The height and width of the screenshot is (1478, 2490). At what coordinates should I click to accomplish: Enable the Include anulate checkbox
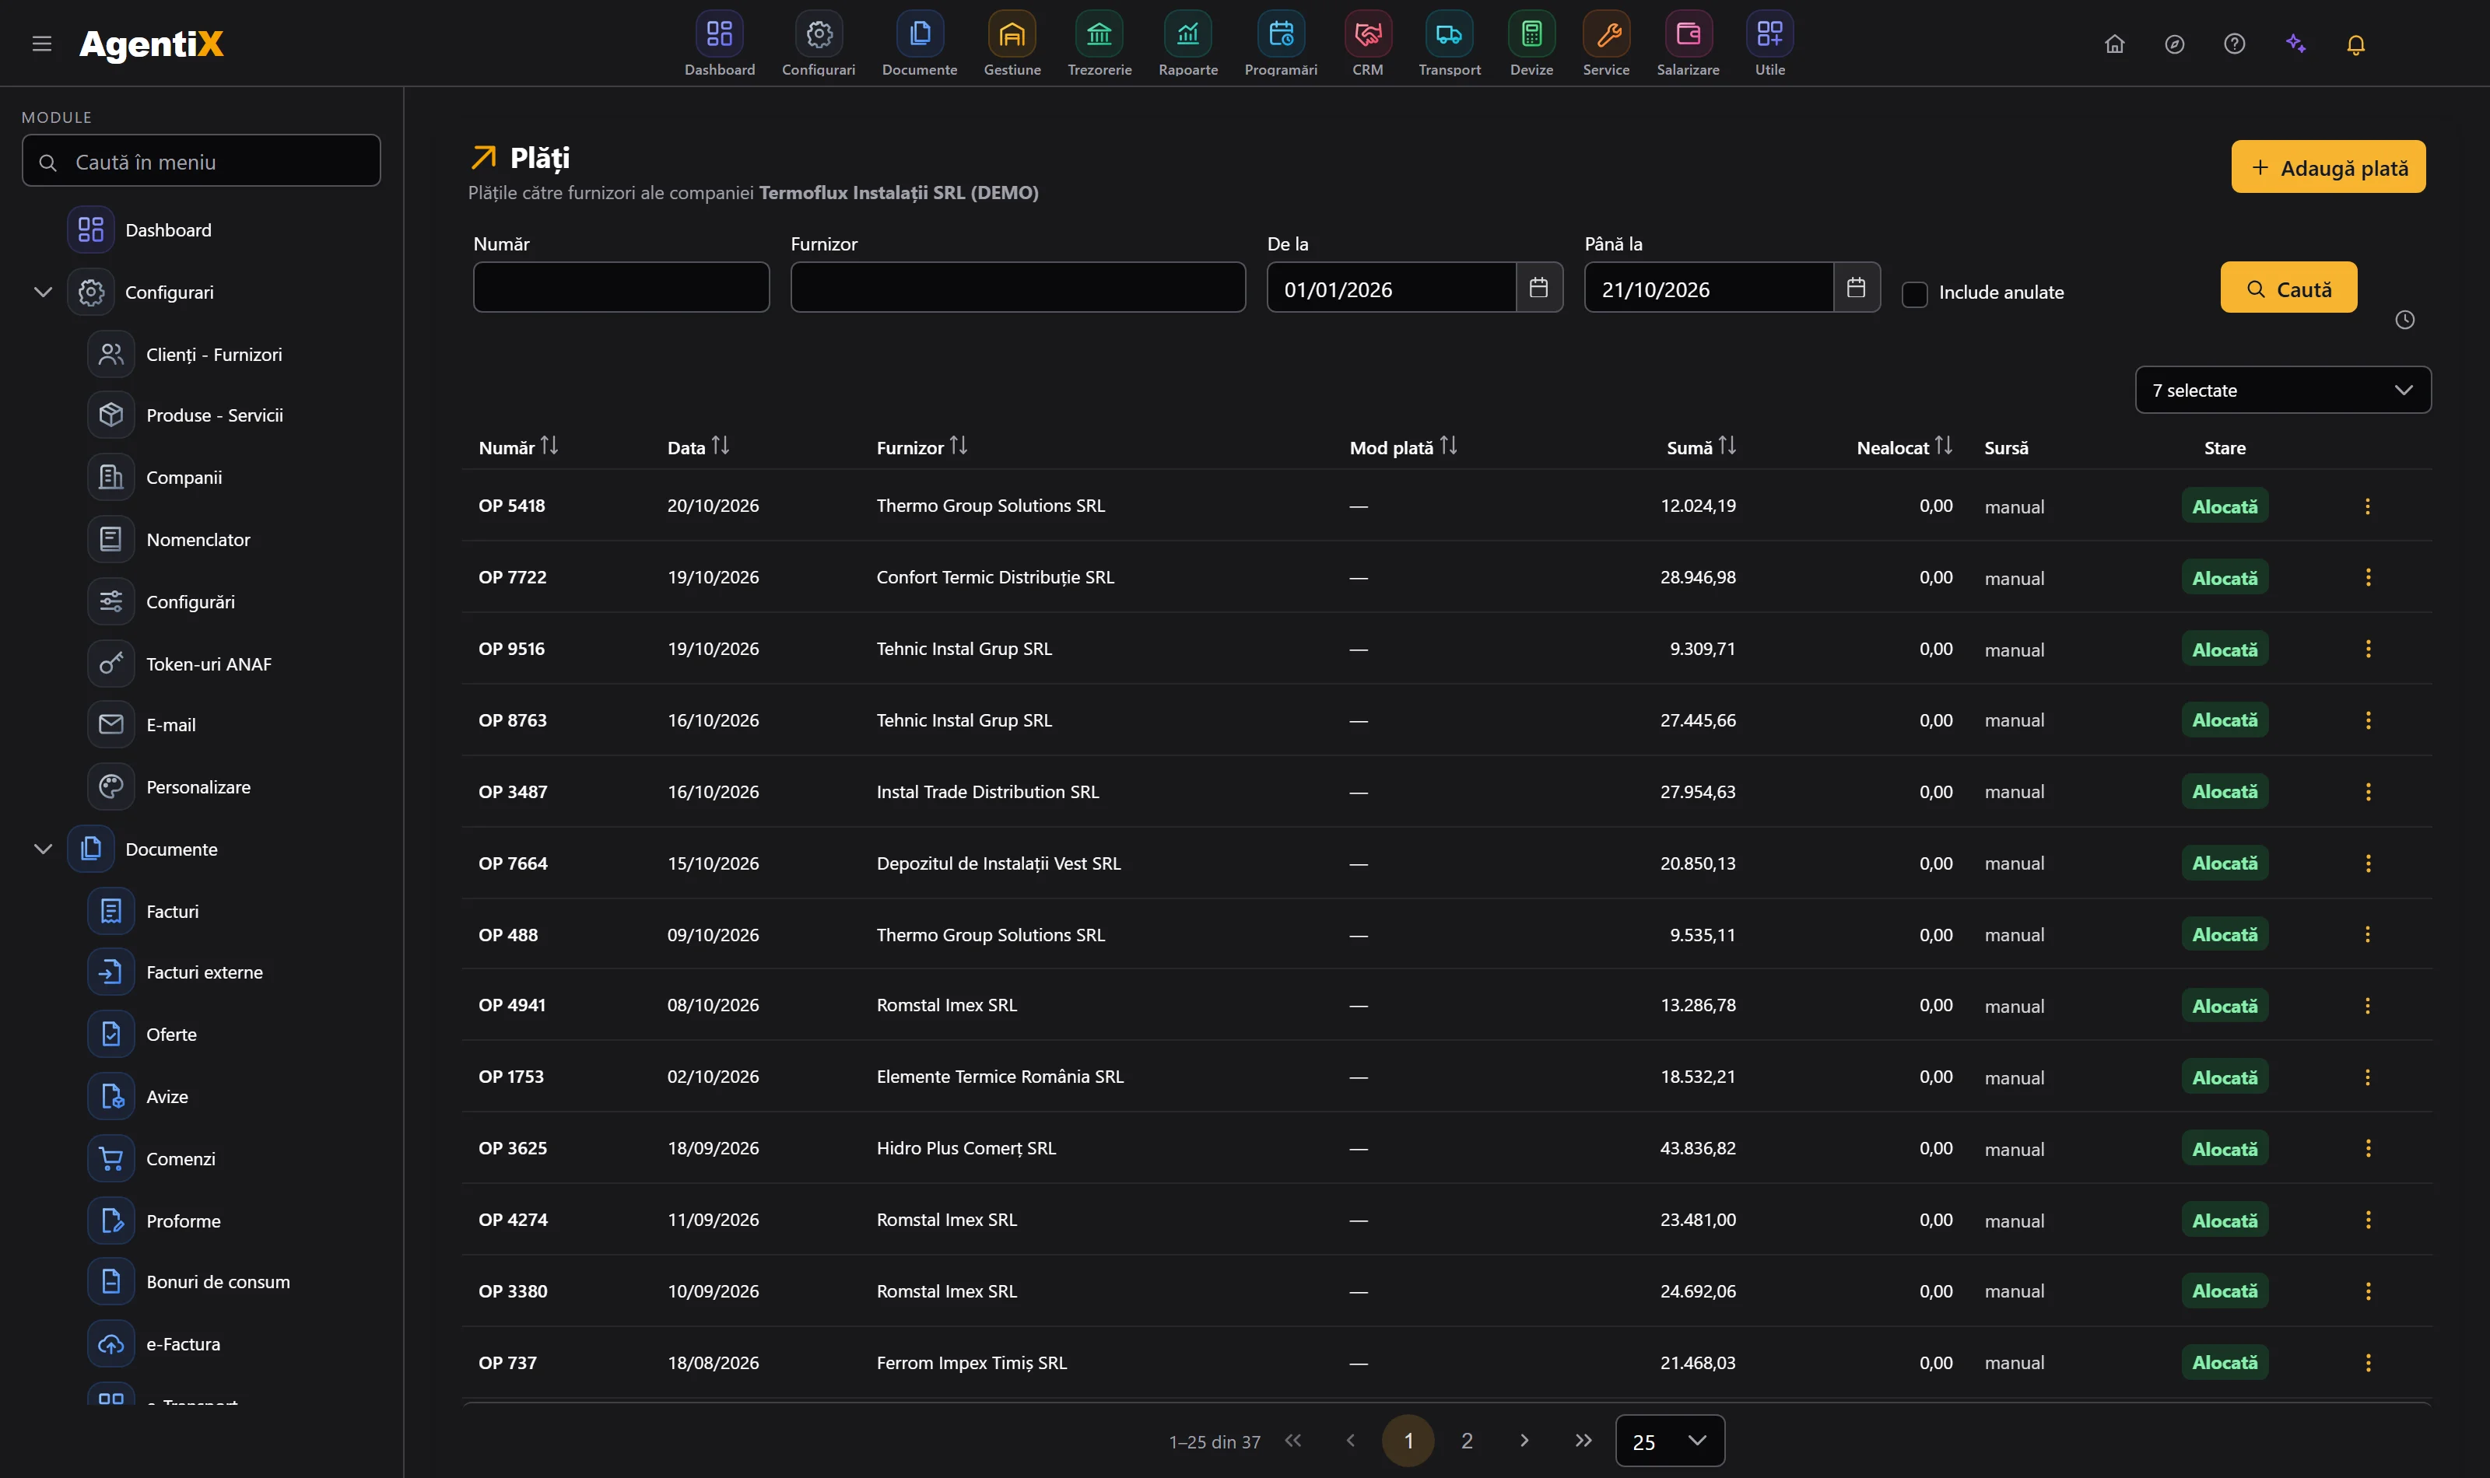[1914, 294]
